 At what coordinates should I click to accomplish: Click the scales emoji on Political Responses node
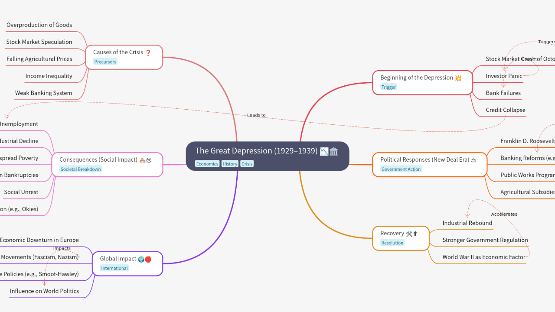click(x=473, y=160)
